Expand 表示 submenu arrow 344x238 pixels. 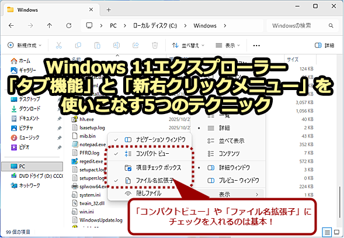(x=257, y=195)
